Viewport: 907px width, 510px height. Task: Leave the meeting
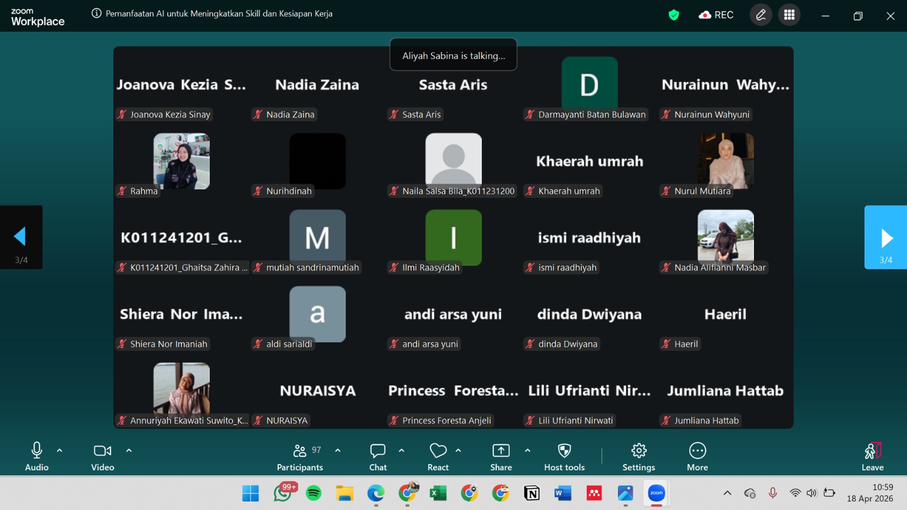tap(872, 457)
